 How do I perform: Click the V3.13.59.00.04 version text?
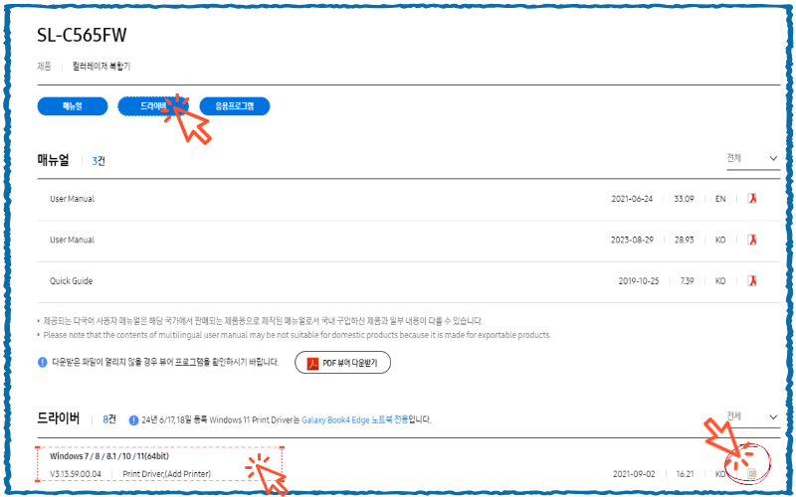coord(76,474)
